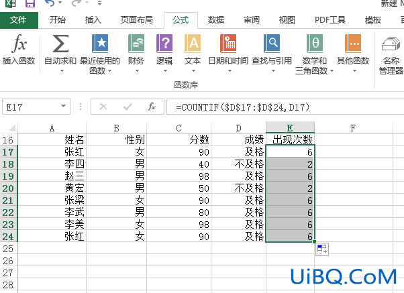Switch to the 页面布局 tab
This screenshot has height=293, width=404.
[x=136, y=20]
